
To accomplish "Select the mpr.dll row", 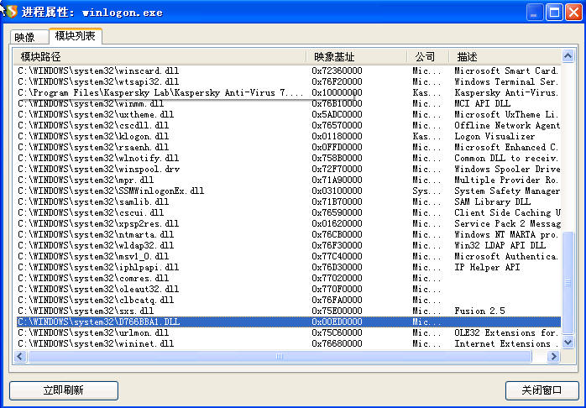I will [x=289, y=180].
